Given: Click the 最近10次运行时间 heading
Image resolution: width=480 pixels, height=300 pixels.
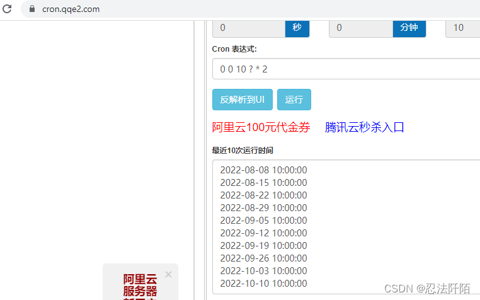Looking at the screenshot, I should tap(243, 151).
